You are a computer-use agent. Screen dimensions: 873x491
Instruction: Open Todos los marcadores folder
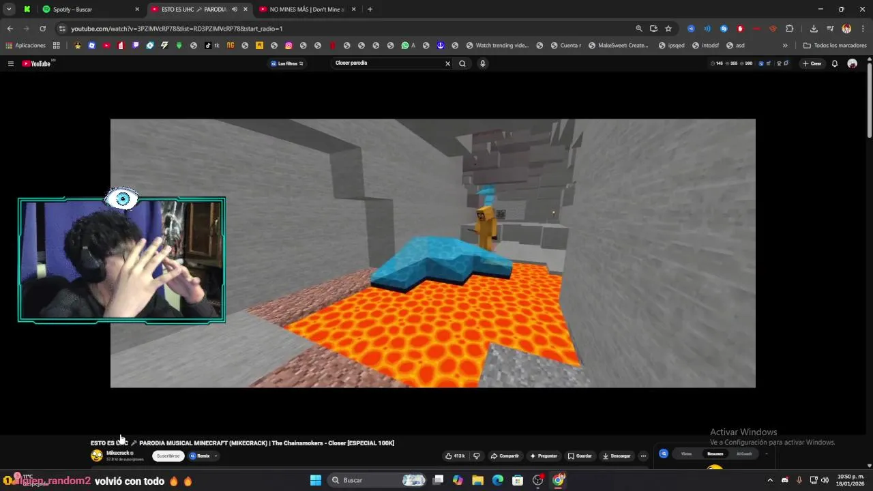coord(835,46)
